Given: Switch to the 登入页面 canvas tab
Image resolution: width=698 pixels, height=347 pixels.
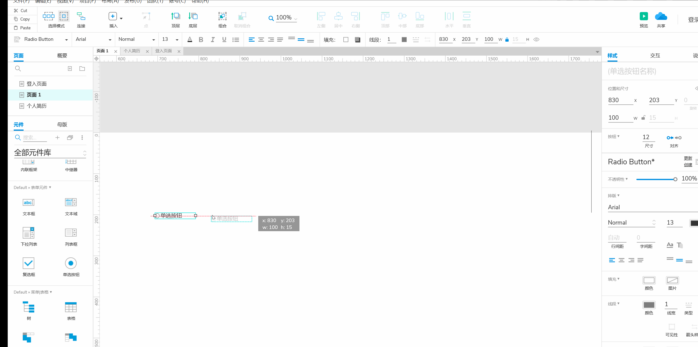Looking at the screenshot, I should (x=164, y=51).
